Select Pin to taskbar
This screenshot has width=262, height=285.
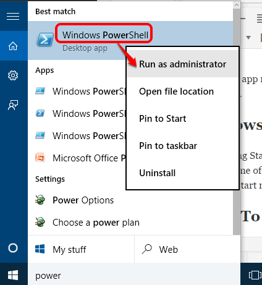point(182,146)
